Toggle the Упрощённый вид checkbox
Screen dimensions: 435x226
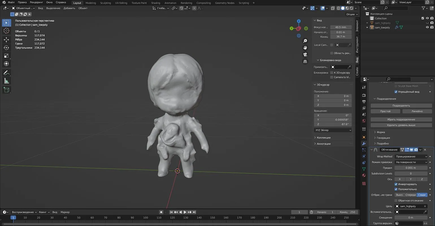(396, 92)
